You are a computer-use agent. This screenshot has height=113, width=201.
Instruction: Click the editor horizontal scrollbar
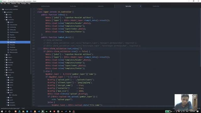(106, 106)
